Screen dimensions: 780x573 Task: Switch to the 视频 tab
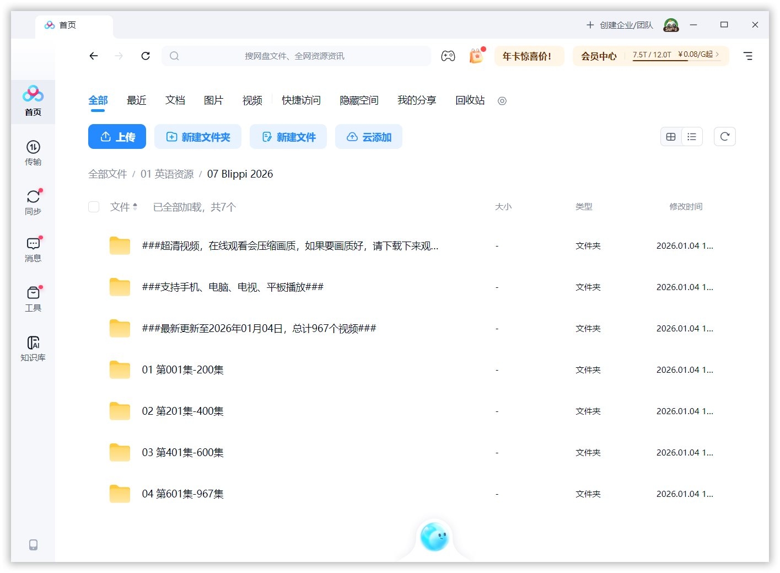[x=252, y=100]
